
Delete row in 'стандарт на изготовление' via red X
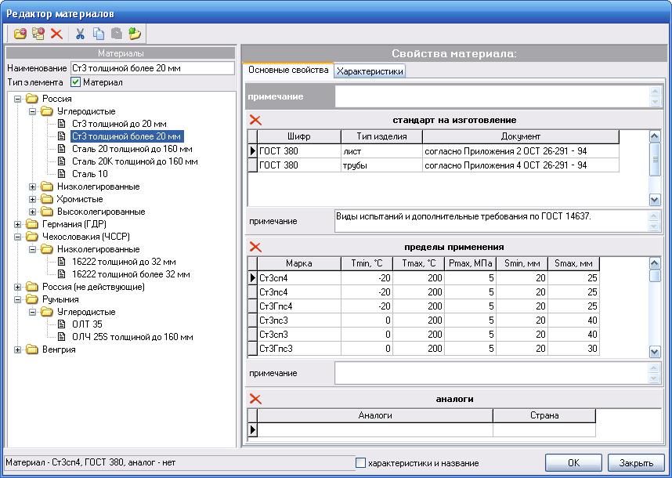click(x=255, y=120)
